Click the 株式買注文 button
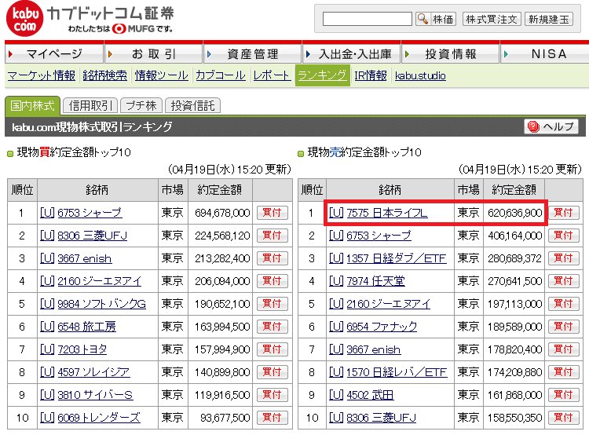Viewport: 589px width, 435px height. (492, 19)
